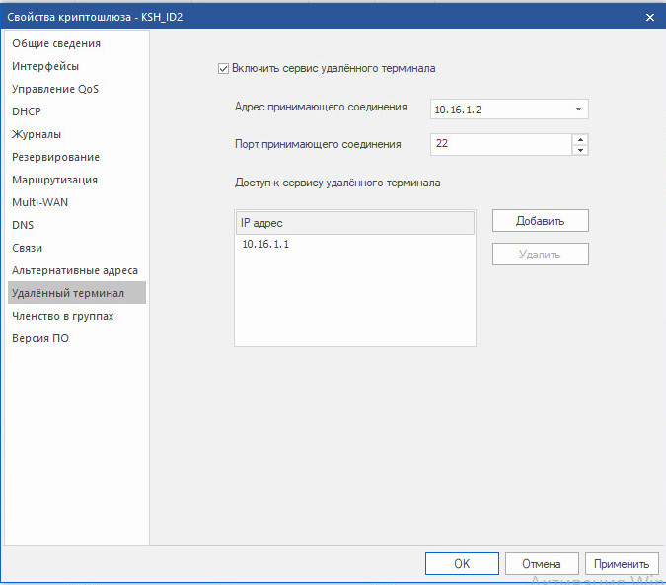Confirm the dialog with the OK button
Image resolution: width=666 pixels, height=585 pixels.
pyautogui.click(x=462, y=563)
